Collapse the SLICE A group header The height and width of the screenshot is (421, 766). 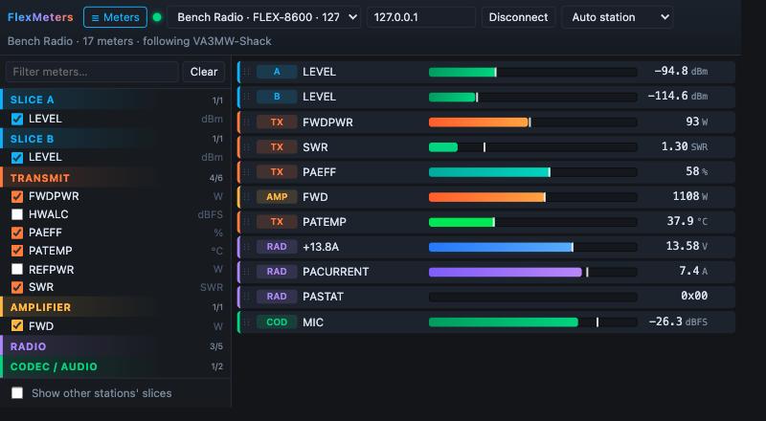click(115, 100)
